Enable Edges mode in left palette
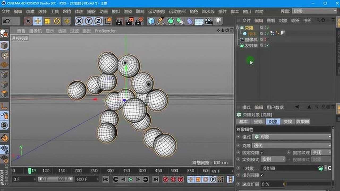The image size is (340, 191). [4, 84]
